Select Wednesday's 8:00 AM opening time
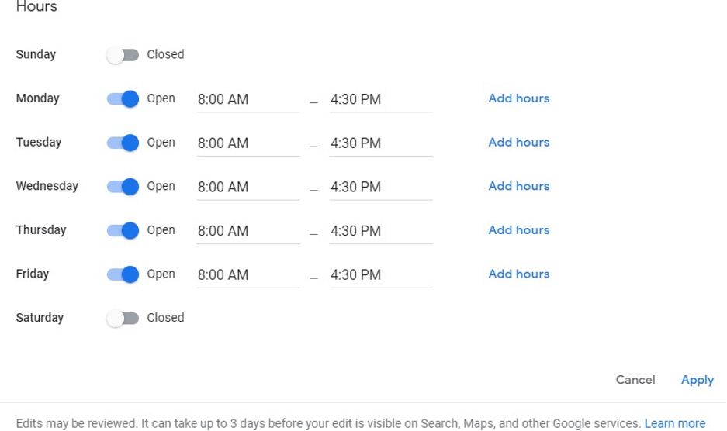 pyautogui.click(x=248, y=188)
